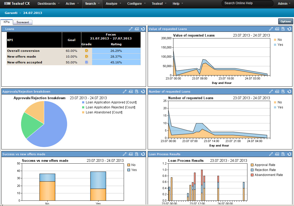Viewport: 294px width, 206px height.
Task: Open the Analyze menu
Action: [113, 4]
